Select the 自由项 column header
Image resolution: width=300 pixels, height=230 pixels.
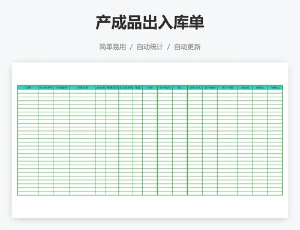coord(101,88)
